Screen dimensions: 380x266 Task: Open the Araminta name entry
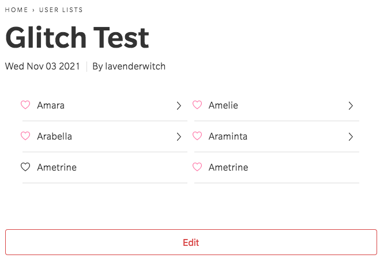pos(228,136)
